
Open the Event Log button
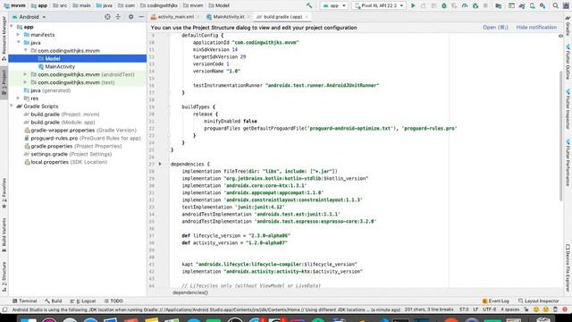[x=495, y=301]
